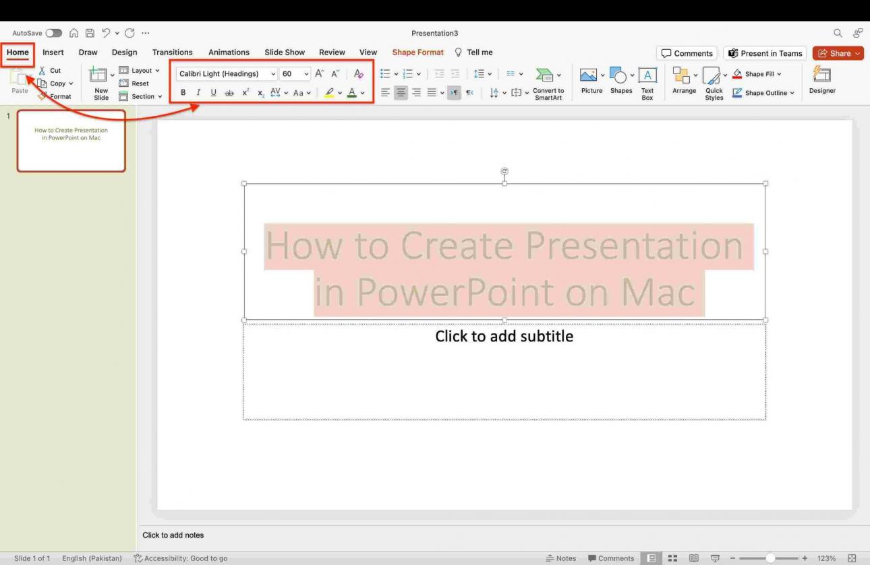
Task: Open the font size 60 dropdown
Action: (306, 73)
